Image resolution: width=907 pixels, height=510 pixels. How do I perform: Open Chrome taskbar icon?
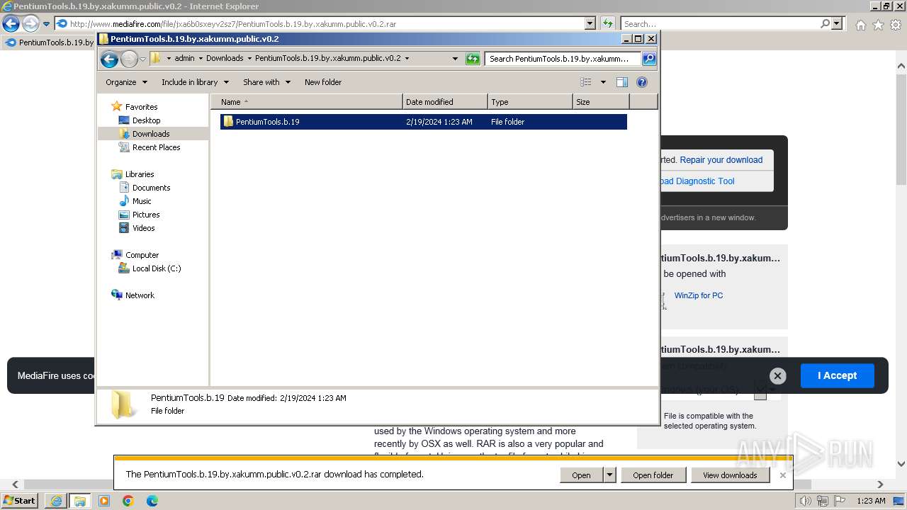pos(128,501)
